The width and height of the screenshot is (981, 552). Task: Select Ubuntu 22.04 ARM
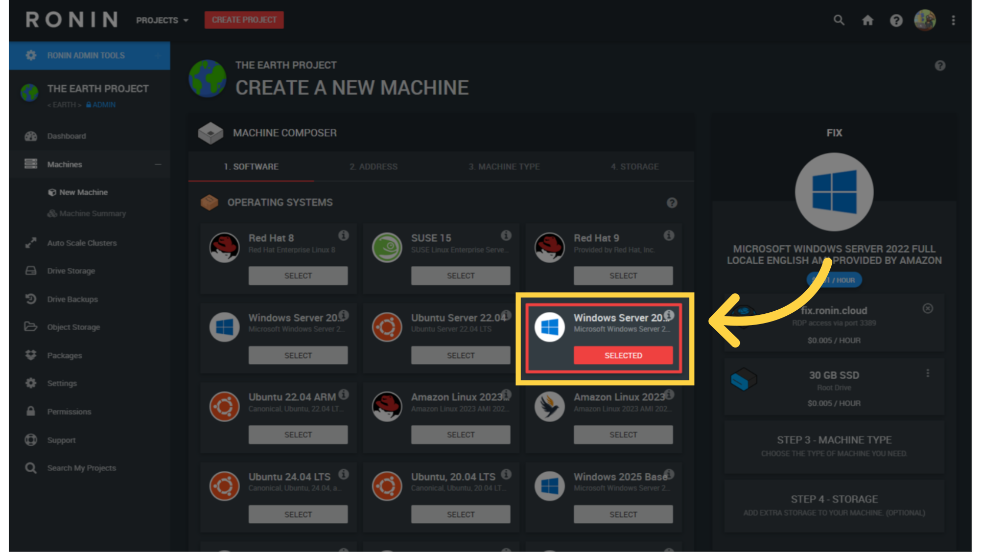click(298, 434)
